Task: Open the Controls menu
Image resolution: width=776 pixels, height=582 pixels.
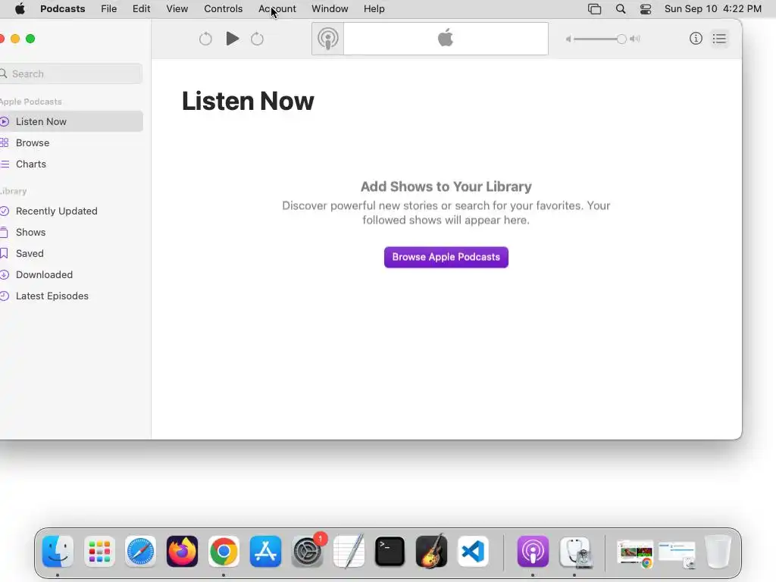Action: pos(224,9)
